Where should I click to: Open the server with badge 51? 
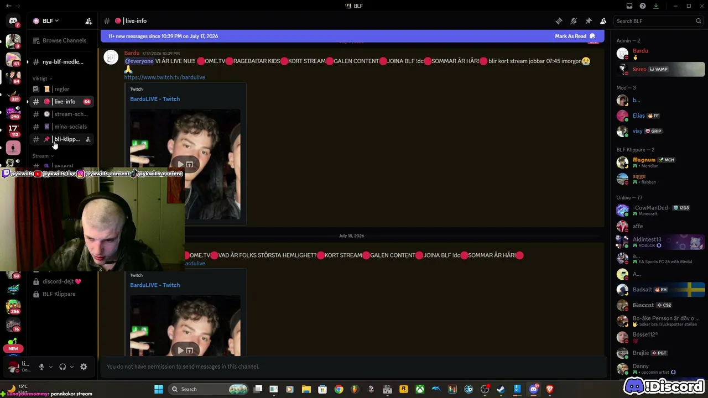[x=13, y=59]
